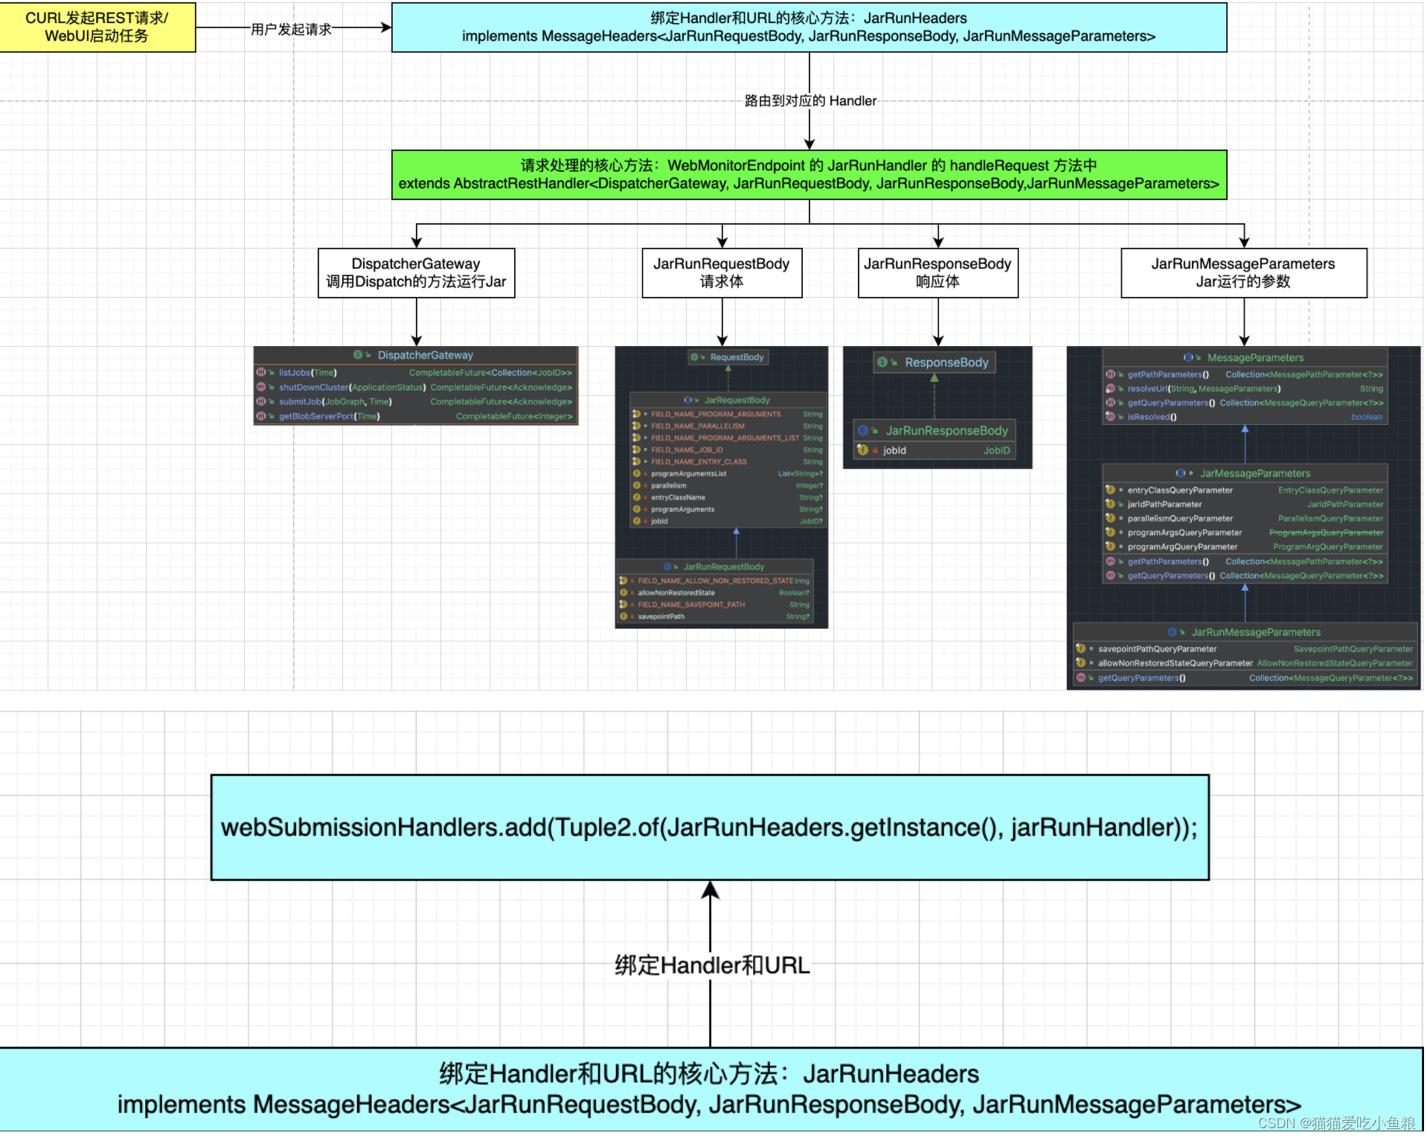
Task: Click method icon beside listJobs(Time) row
Action: point(261,373)
